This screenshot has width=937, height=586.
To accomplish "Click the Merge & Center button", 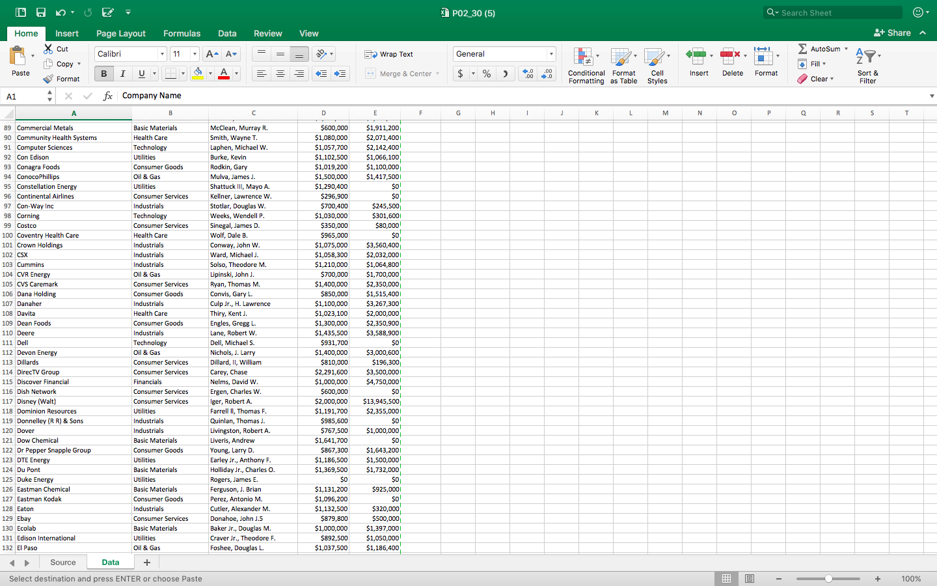I will tap(399, 74).
